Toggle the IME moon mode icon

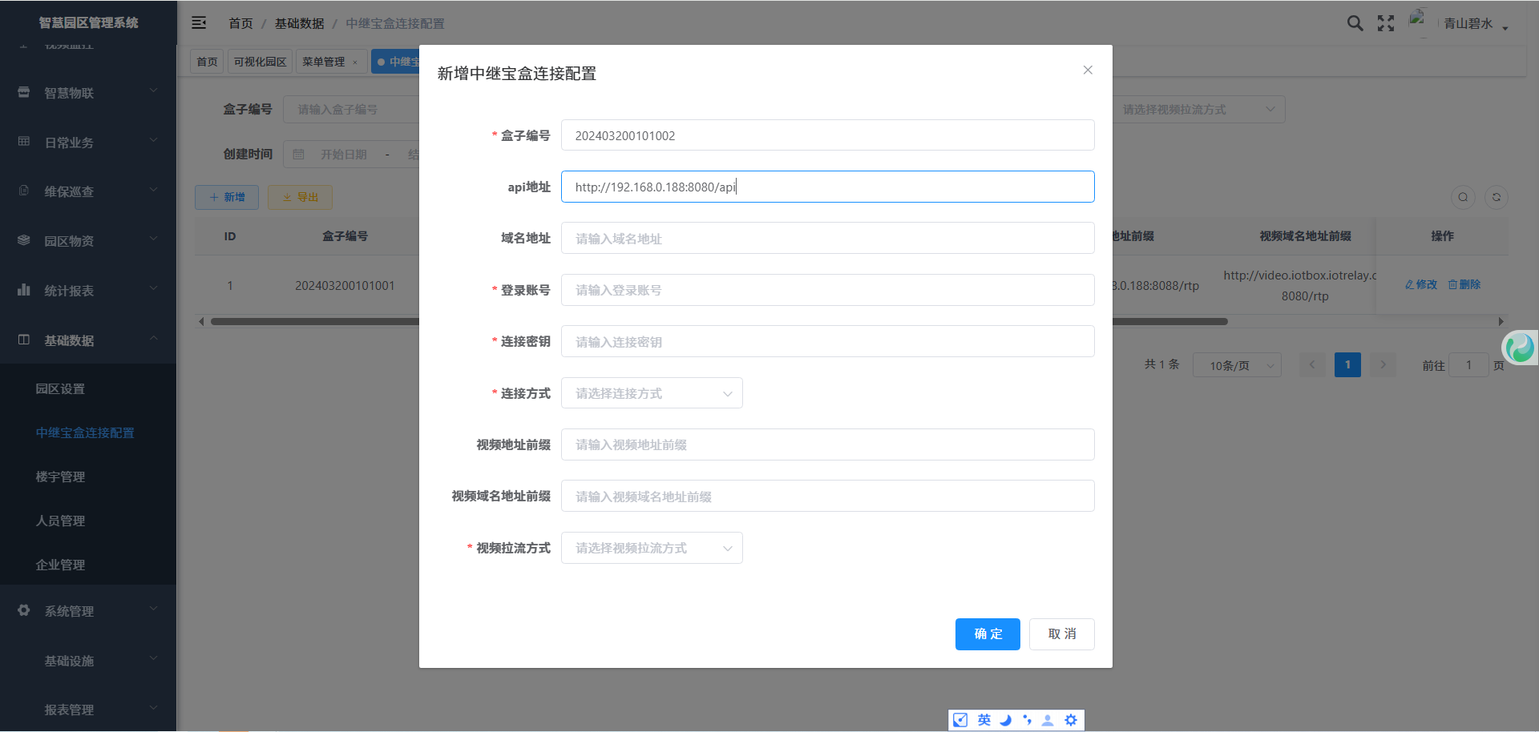[x=1005, y=720]
